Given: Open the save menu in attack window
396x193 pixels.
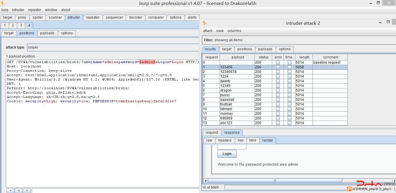Looking at the screenshot, I should pos(220,31).
